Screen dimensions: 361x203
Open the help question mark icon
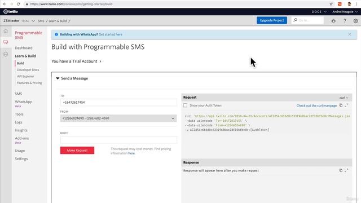click(x=345, y=21)
